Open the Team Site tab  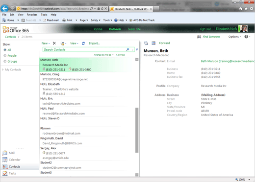(134, 29)
